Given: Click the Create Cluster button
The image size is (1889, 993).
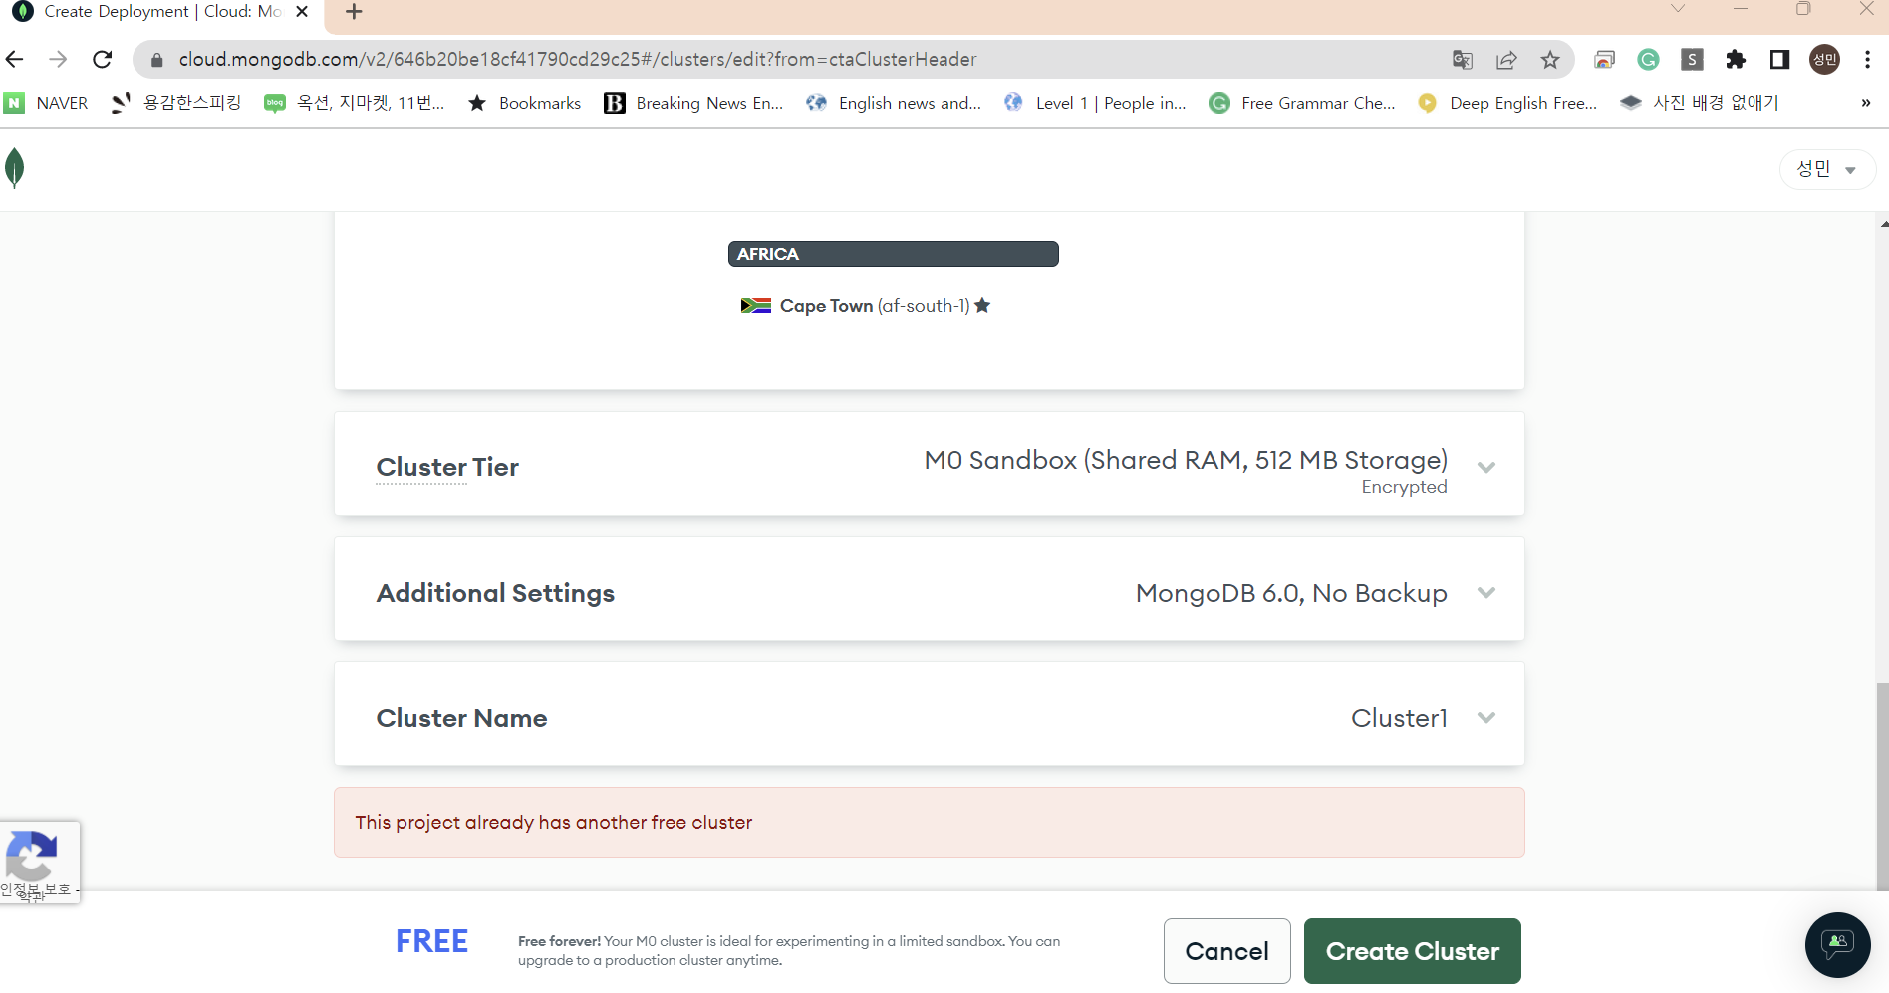Looking at the screenshot, I should coord(1412,951).
